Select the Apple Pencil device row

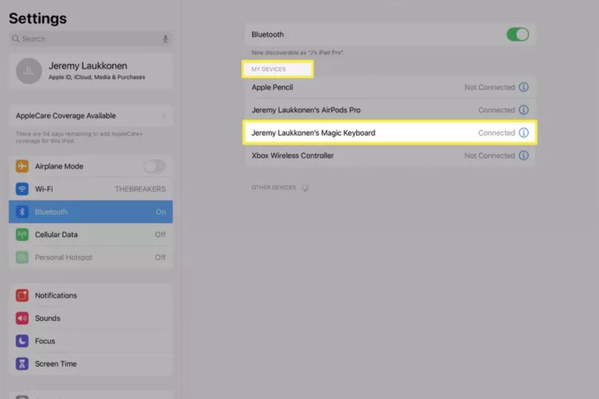[349, 87]
